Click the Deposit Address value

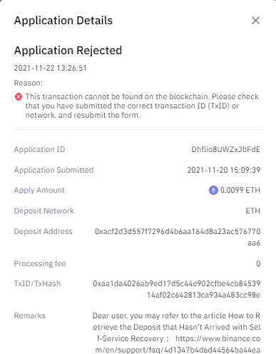pyautogui.click(x=178, y=237)
